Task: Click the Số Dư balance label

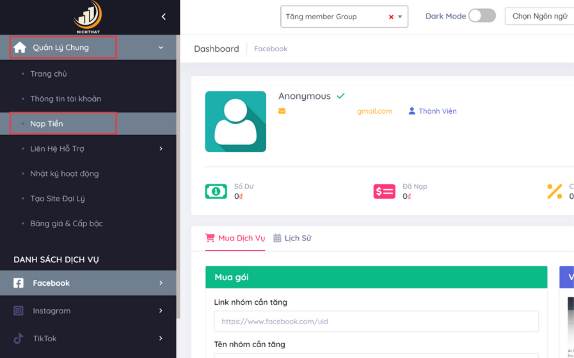Action: (x=244, y=187)
